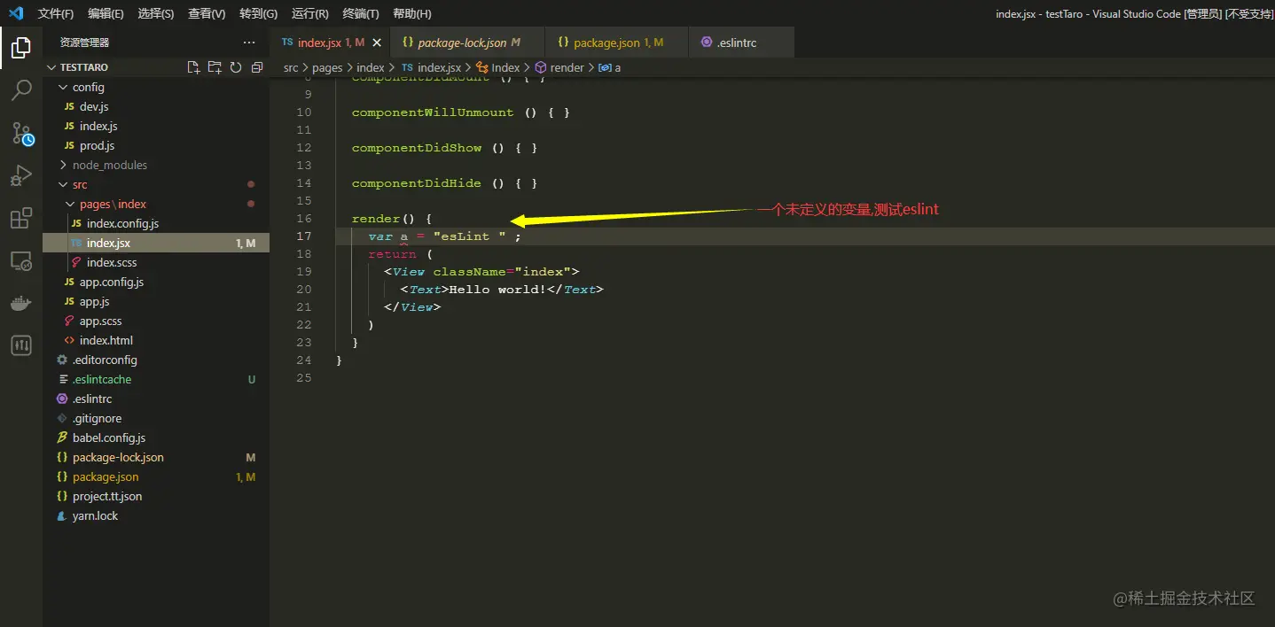The height and width of the screenshot is (627, 1275).
Task: Click variable a in breadcrumb
Action: click(x=617, y=67)
